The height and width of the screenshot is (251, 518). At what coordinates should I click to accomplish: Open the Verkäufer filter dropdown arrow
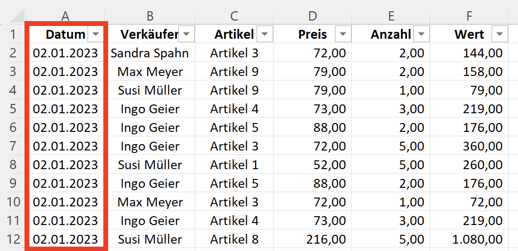tap(187, 34)
